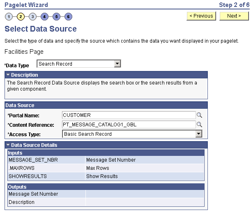Select the step 2 circle indicator
Screen dimensions: 251x217
(x=21, y=17)
